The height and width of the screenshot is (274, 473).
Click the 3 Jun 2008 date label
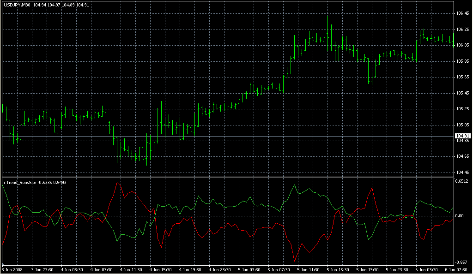point(13,269)
